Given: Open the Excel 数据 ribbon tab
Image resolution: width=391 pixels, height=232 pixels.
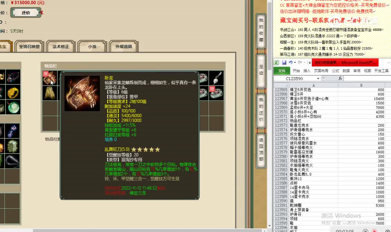Looking at the screenshot, I should point(346,71).
